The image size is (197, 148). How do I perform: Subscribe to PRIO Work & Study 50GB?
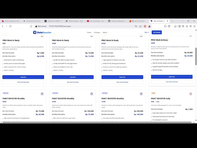tap(172, 77)
